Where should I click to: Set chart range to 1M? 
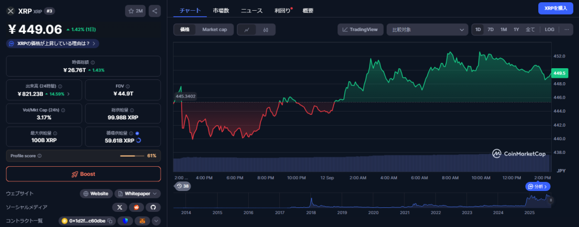coord(504,29)
